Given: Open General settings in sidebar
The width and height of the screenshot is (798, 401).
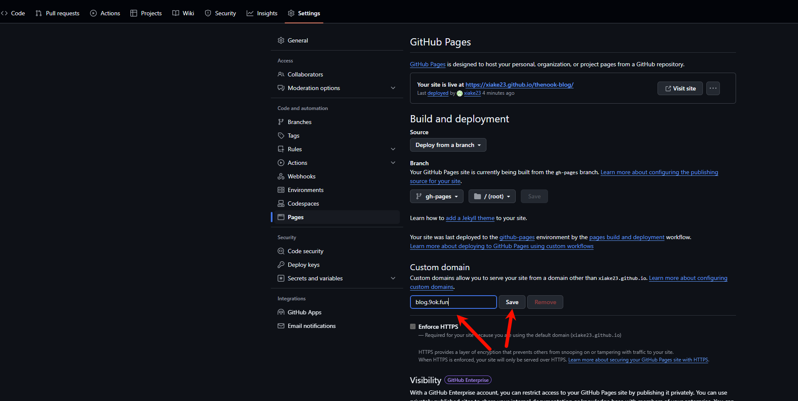Looking at the screenshot, I should coord(337,40).
